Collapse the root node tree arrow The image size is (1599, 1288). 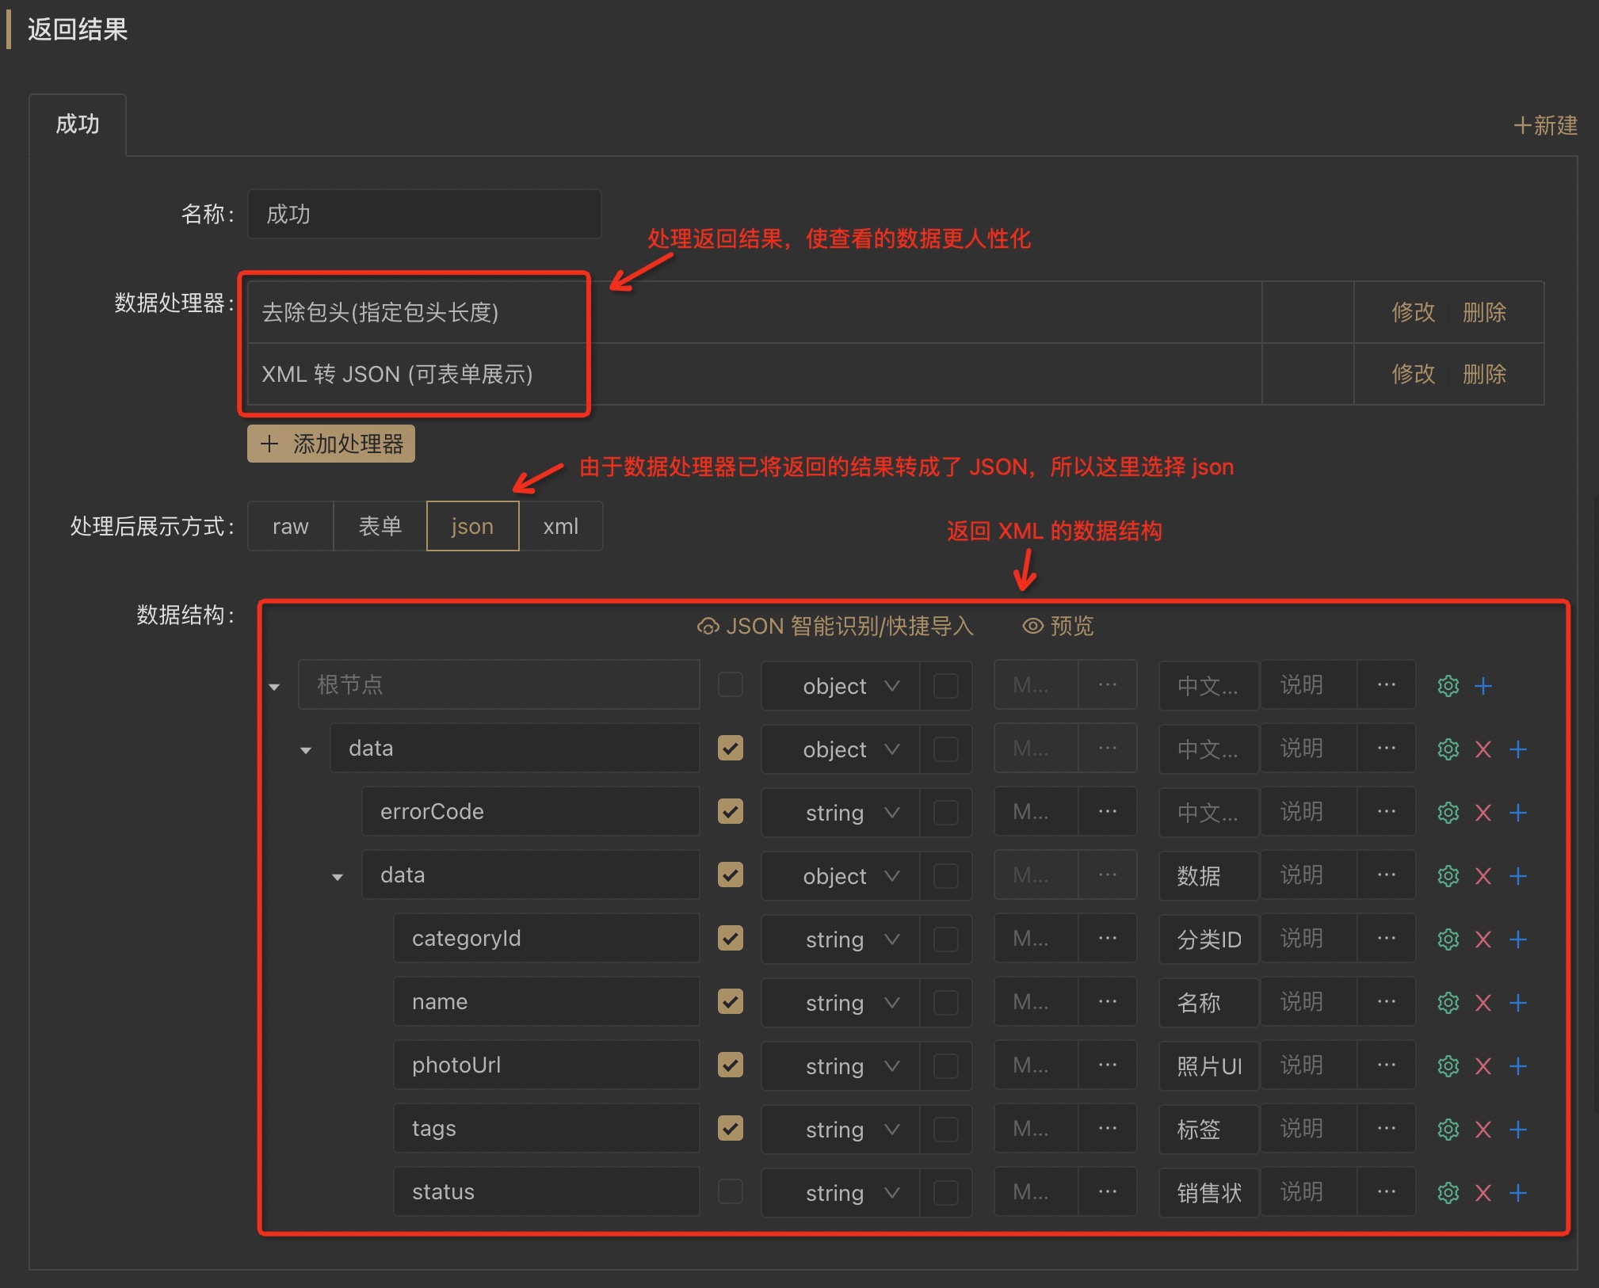[274, 686]
